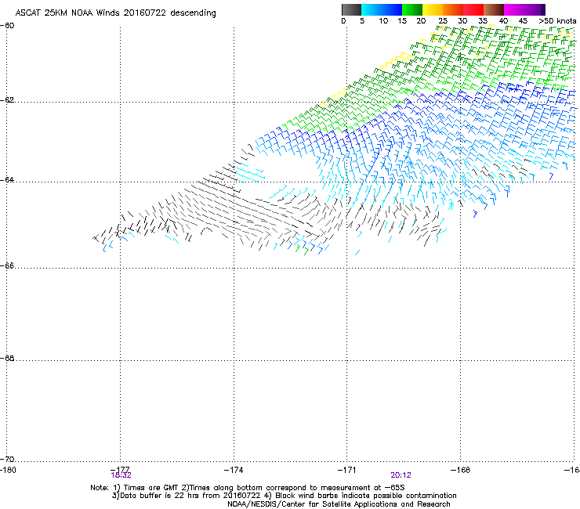The height and width of the screenshot is (509, 580).
Task: Click the '25' knots legend number
Action: click(443, 21)
